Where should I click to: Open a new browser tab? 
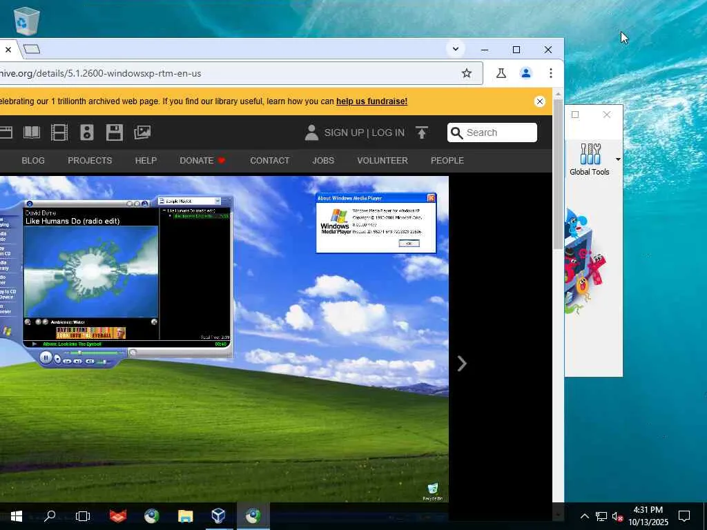coord(32,49)
